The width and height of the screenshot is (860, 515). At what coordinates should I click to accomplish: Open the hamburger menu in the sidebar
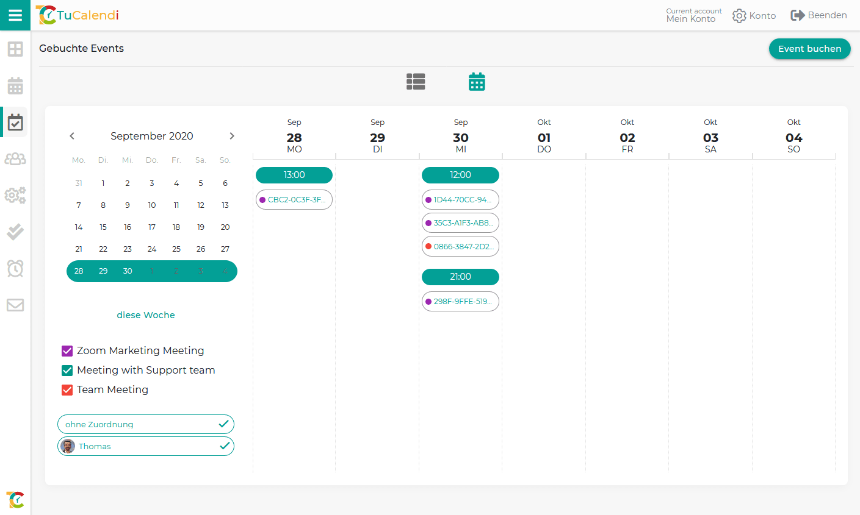point(15,15)
